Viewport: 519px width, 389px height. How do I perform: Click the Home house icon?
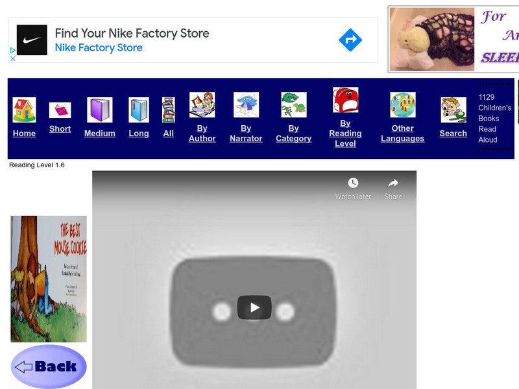[24, 110]
